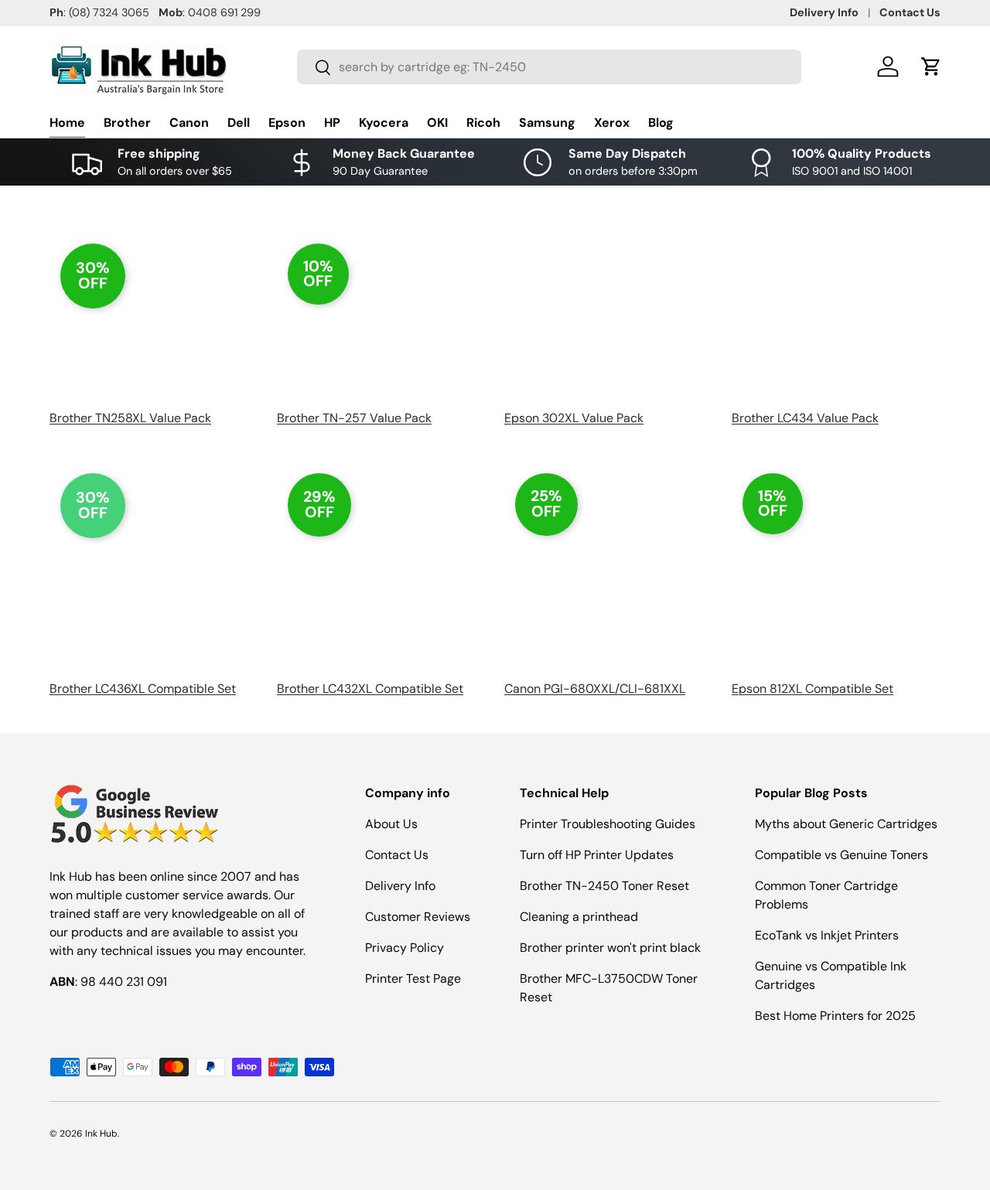990x1190 pixels.
Task: Click the money back dollar icon
Action: click(302, 162)
